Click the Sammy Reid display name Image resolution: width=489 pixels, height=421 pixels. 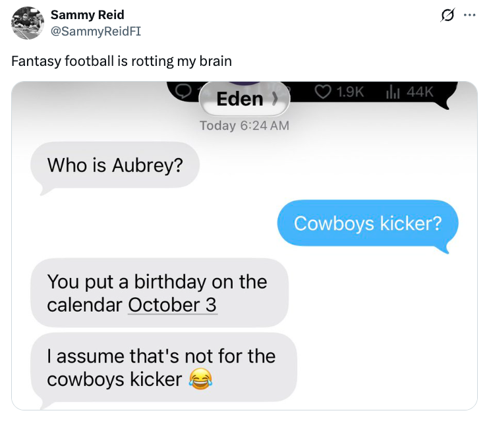[87, 14]
